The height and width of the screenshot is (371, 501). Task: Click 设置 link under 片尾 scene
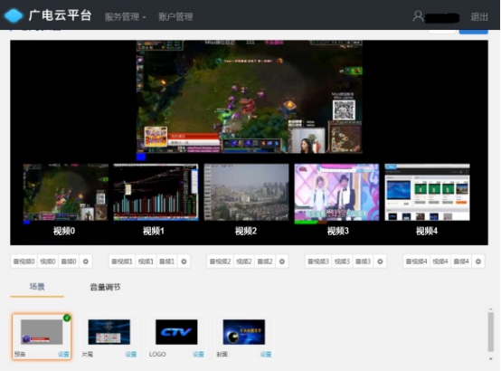(131, 354)
